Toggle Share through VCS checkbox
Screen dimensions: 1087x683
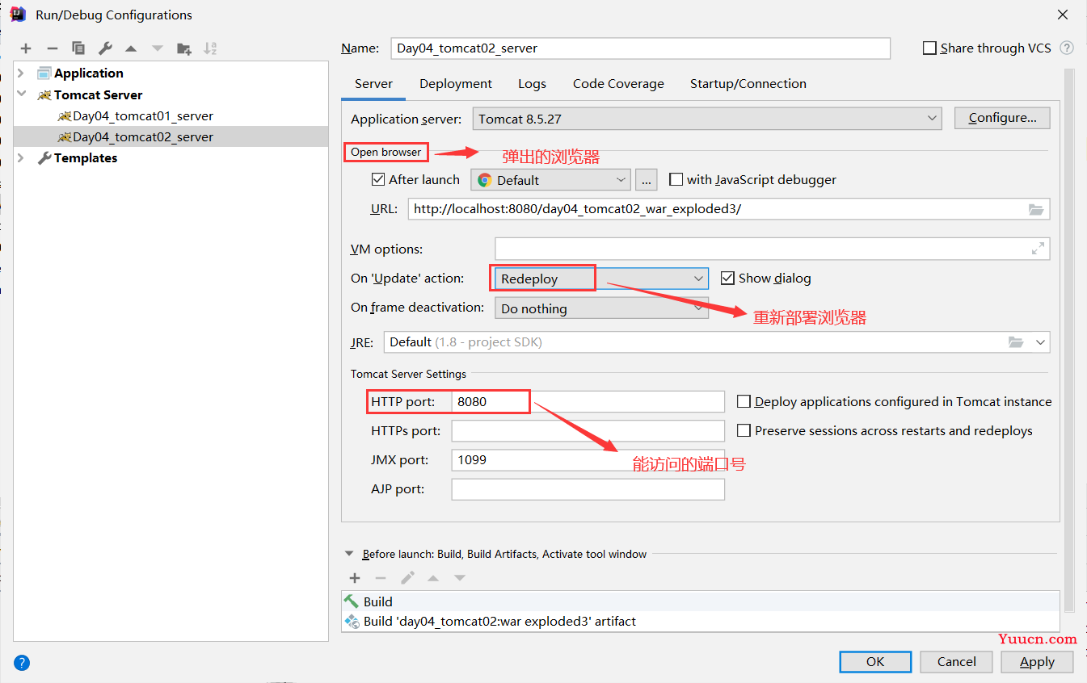click(x=929, y=48)
